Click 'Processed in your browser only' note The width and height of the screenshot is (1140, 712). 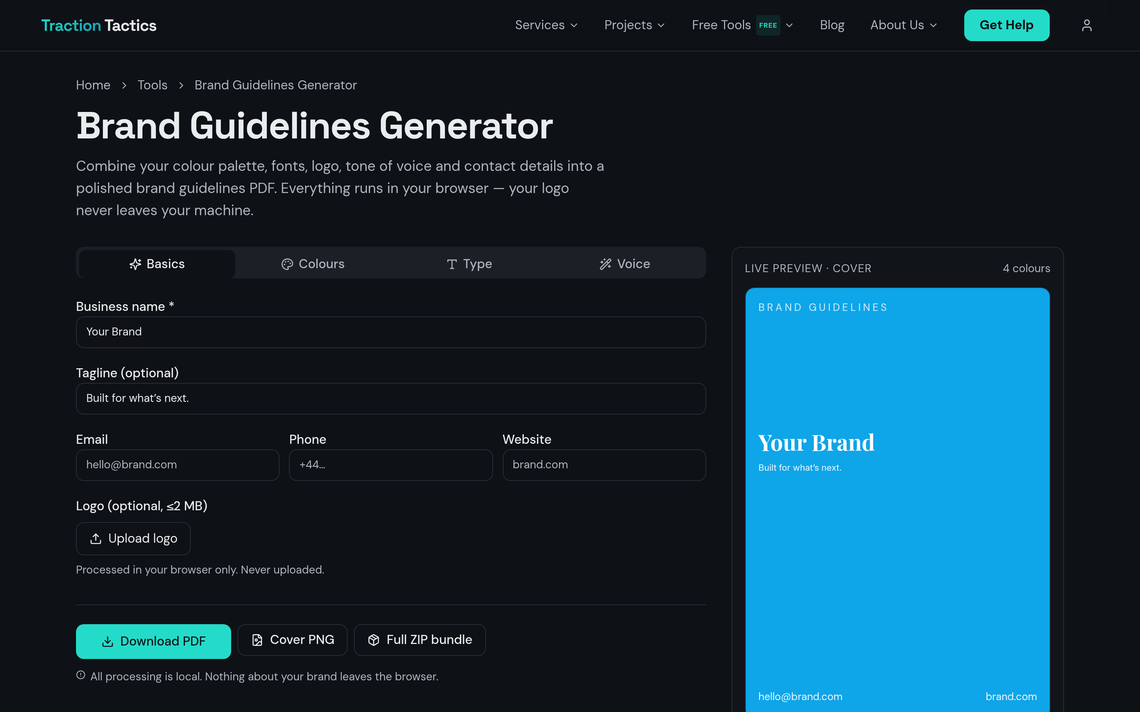200,570
